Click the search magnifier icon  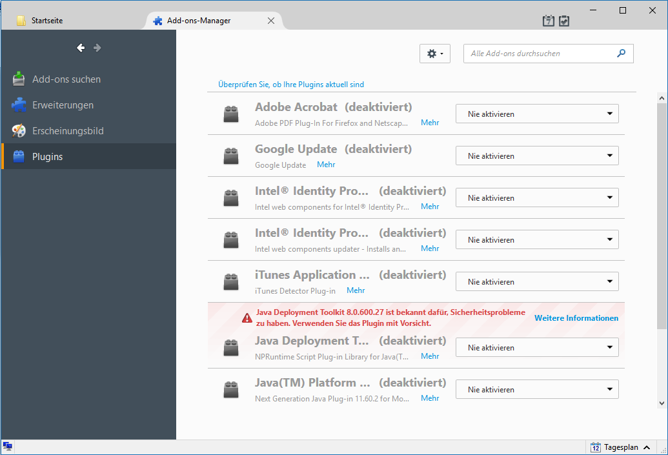(x=621, y=54)
